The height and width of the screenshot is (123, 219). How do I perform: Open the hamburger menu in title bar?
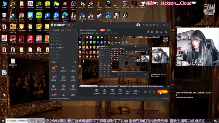[157, 25]
